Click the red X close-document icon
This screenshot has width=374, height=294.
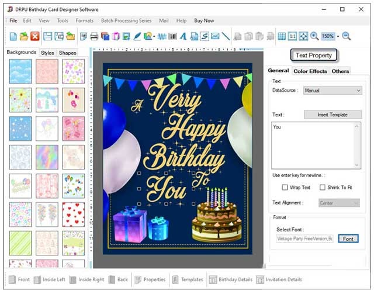click(35, 36)
